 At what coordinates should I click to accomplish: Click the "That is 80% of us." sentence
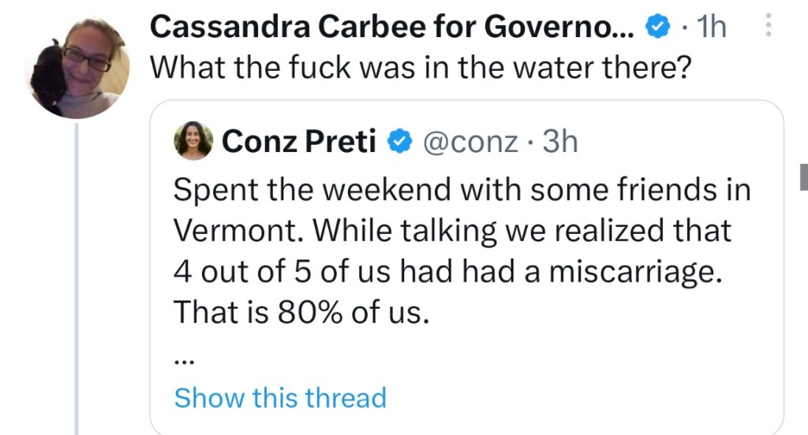[301, 313]
